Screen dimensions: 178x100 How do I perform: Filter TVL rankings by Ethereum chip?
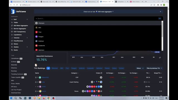coord(55,68)
